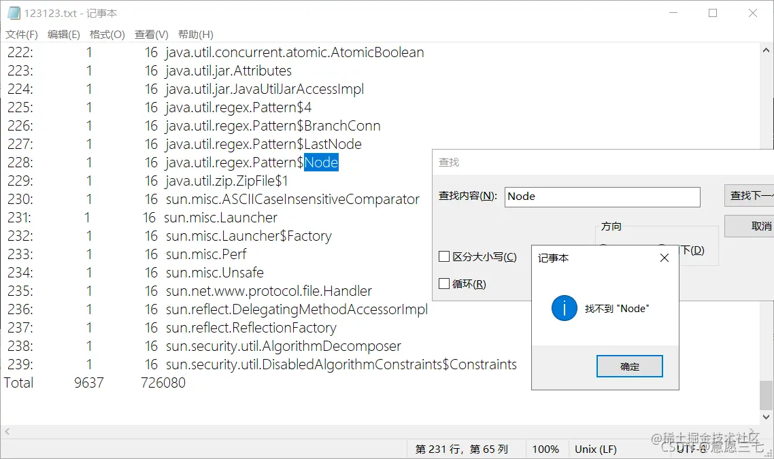Viewport: 774px width, 459px height.
Task: Click the Unix (LF) status entry
Action: click(596, 449)
